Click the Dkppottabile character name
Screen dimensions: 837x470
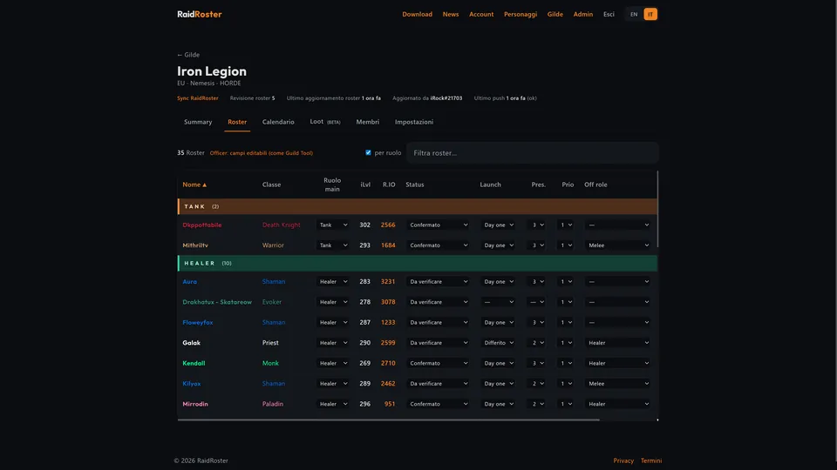(x=201, y=225)
